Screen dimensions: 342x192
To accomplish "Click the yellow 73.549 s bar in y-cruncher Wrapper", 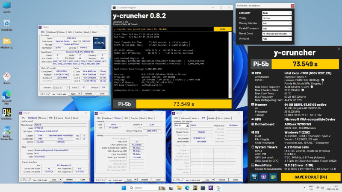I will 184,104.
